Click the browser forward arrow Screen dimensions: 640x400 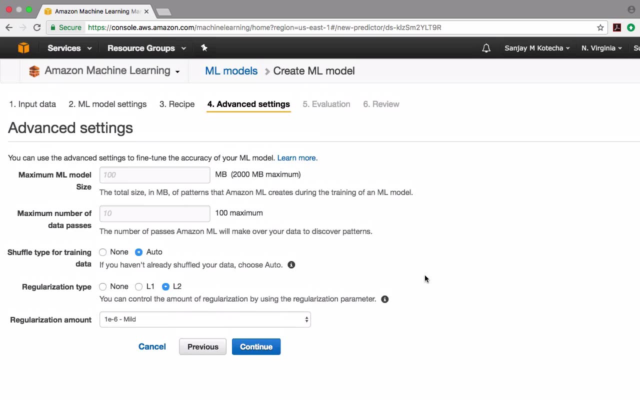(23, 27)
